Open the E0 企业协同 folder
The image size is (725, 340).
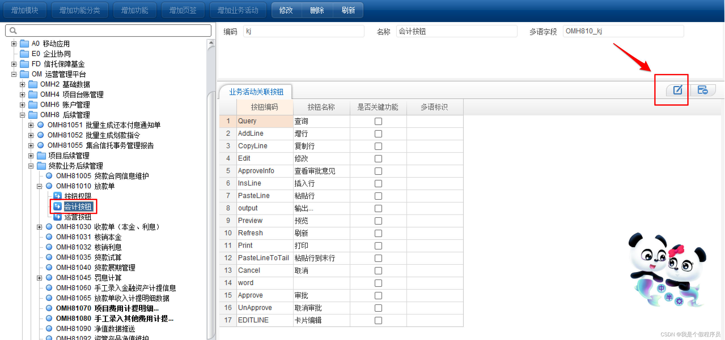click(51, 54)
